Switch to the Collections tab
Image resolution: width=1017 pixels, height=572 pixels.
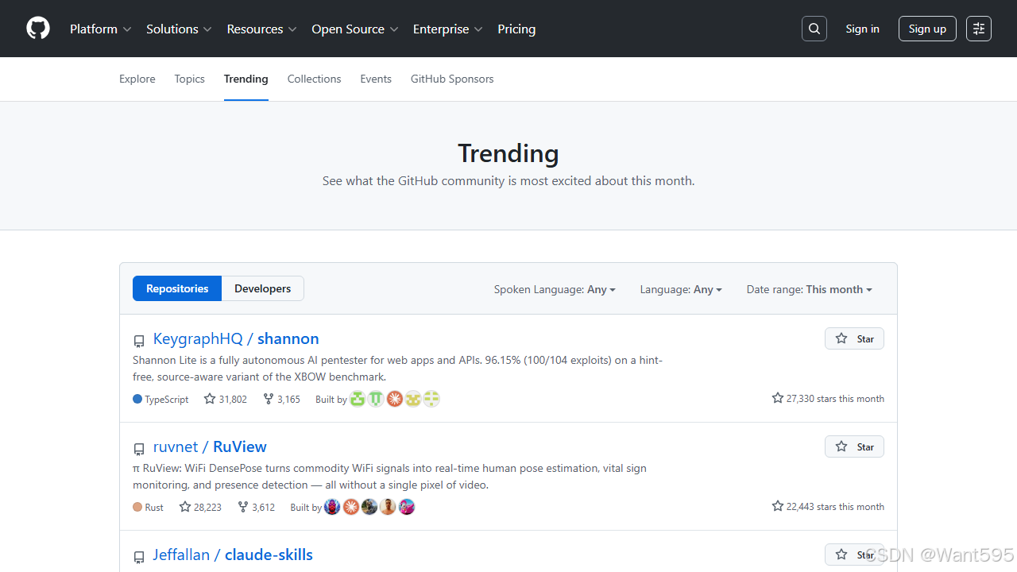(x=314, y=79)
